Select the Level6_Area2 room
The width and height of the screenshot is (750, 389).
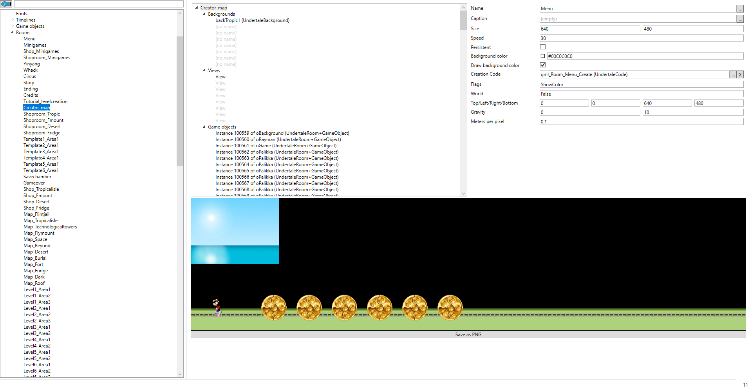[x=37, y=371]
